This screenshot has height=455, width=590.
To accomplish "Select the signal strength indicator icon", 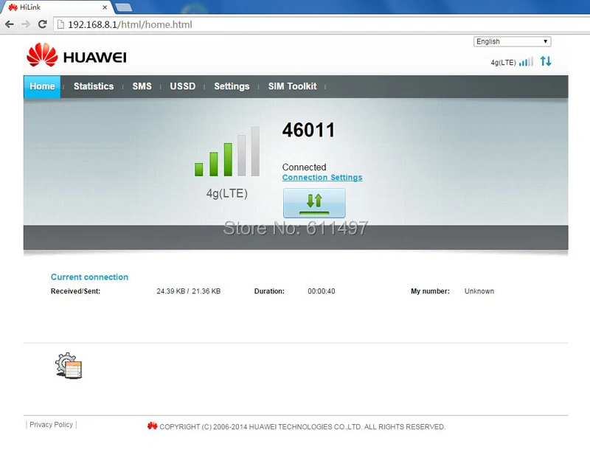I will [x=526, y=62].
